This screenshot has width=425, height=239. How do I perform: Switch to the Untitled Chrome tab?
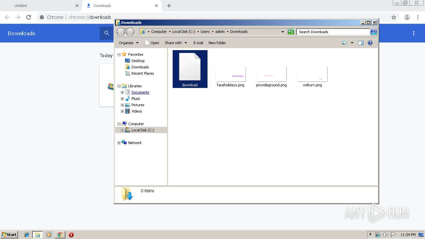(x=41, y=6)
